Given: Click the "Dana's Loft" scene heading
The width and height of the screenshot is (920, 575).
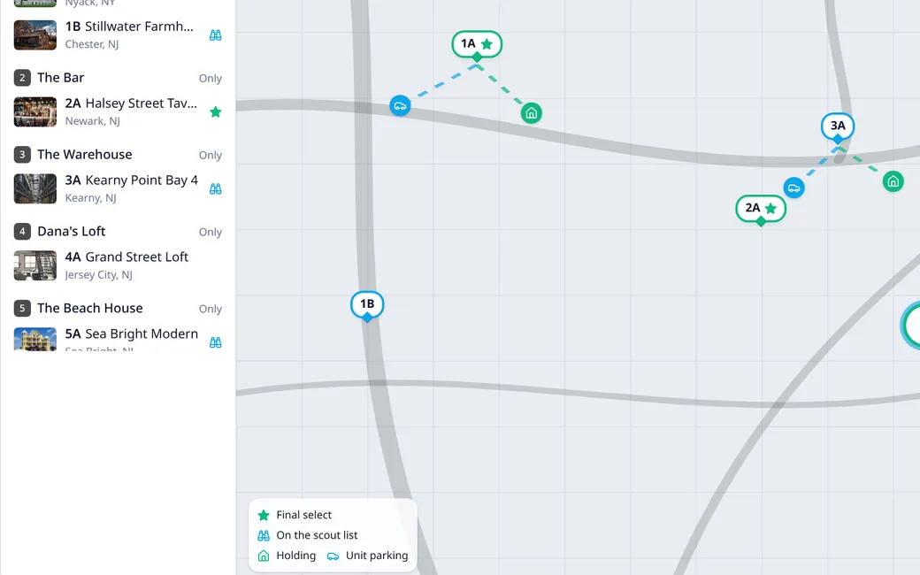Looking at the screenshot, I should 72,231.
